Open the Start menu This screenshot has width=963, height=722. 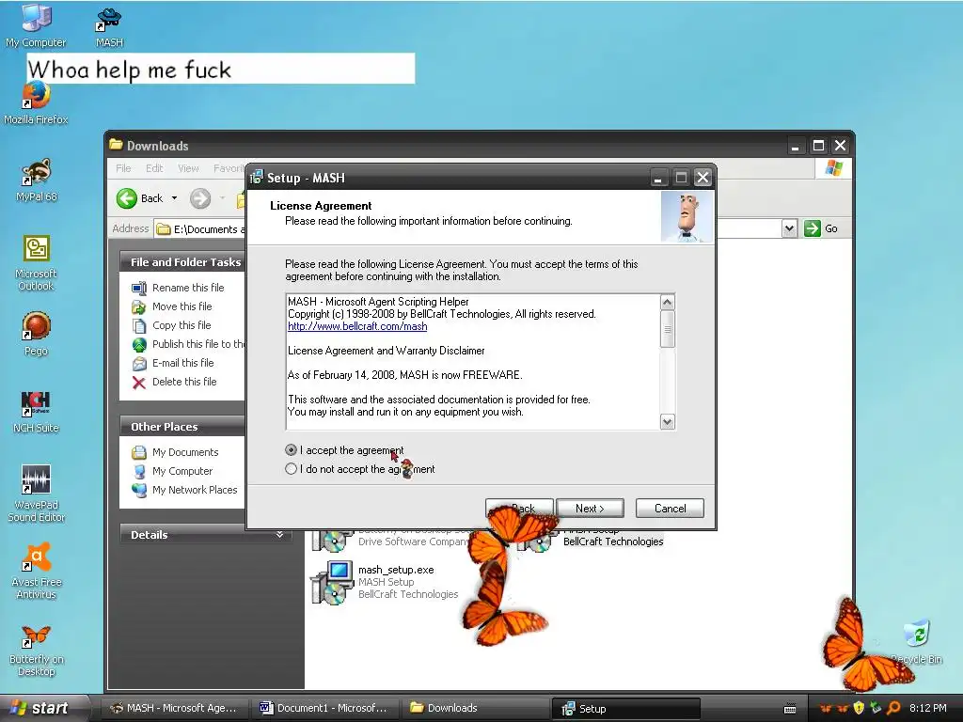tap(43, 708)
